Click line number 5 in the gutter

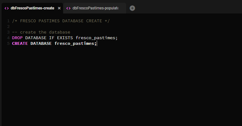8,44
